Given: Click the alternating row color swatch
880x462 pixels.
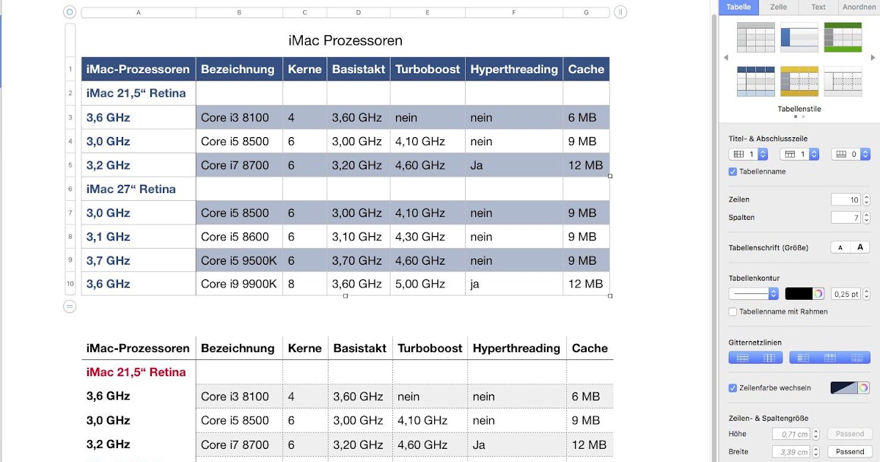Looking at the screenshot, I should point(844,387).
